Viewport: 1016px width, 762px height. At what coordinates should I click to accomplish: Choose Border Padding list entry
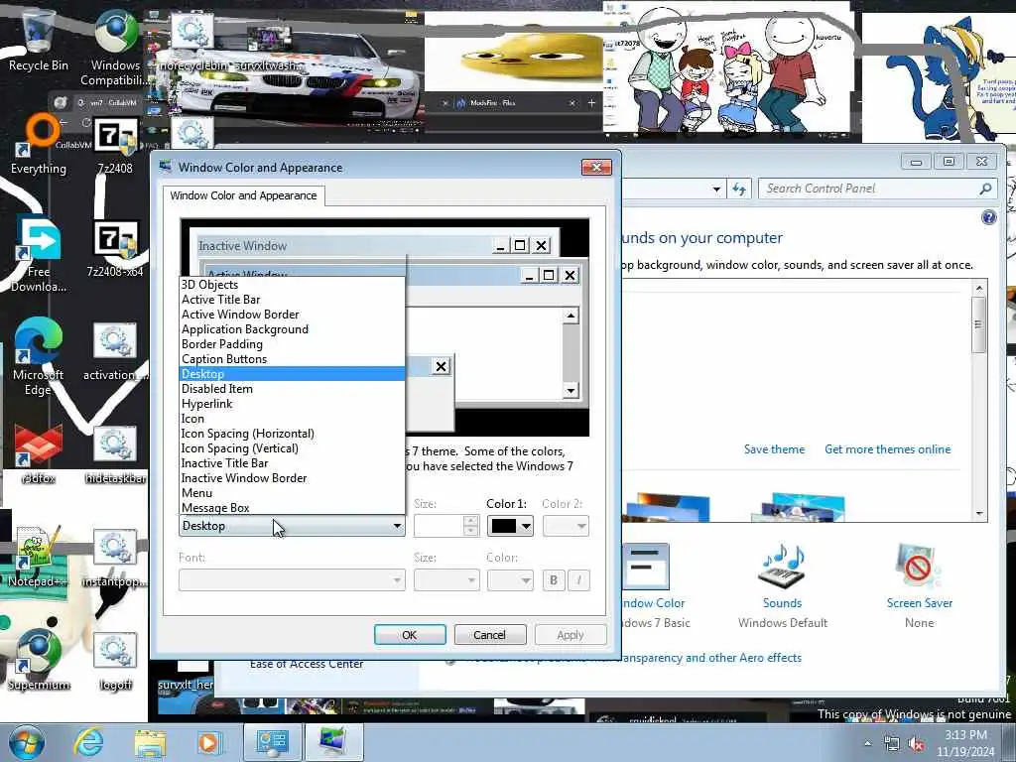coord(292,344)
